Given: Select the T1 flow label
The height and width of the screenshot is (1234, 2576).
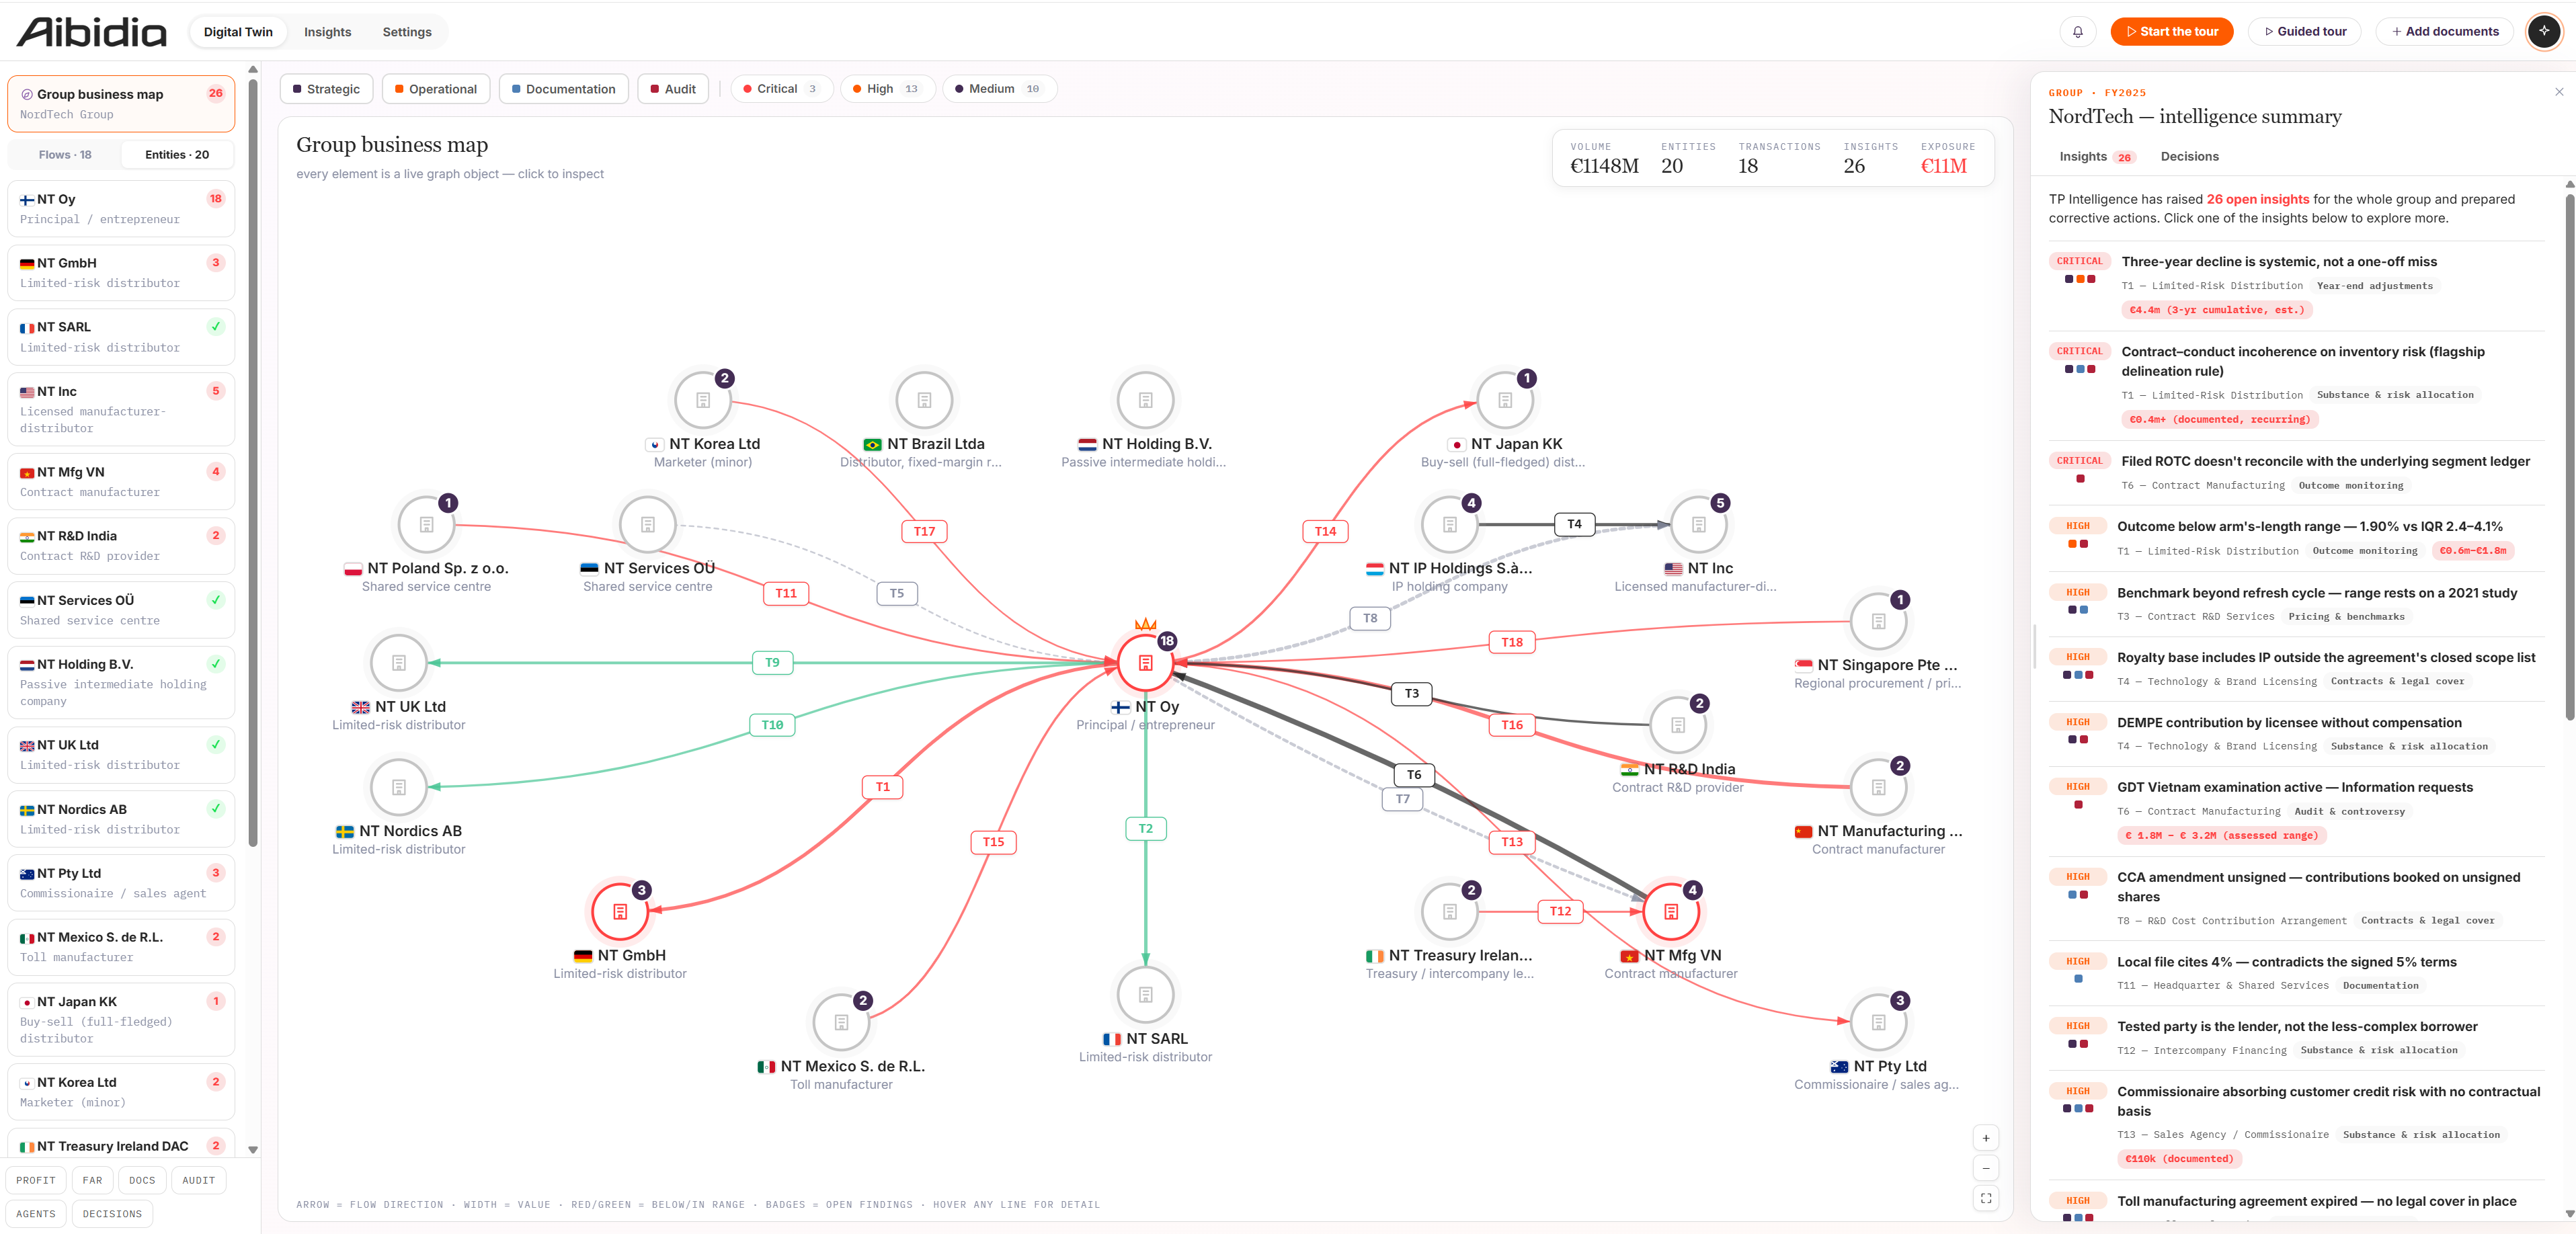Looking at the screenshot, I should (x=882, y=787).
